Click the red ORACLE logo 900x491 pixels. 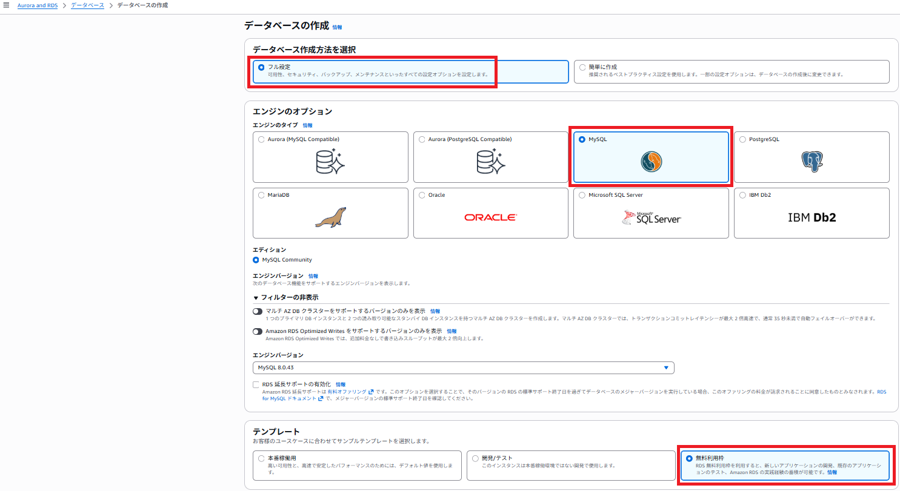click(x=490, y=217)
